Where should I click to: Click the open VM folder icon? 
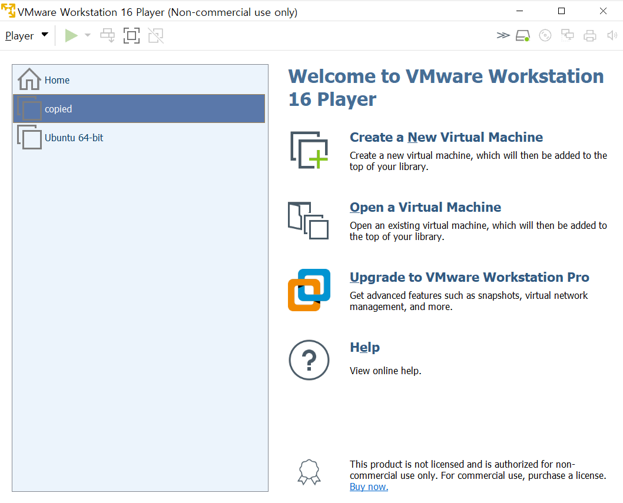pos(309,221)
